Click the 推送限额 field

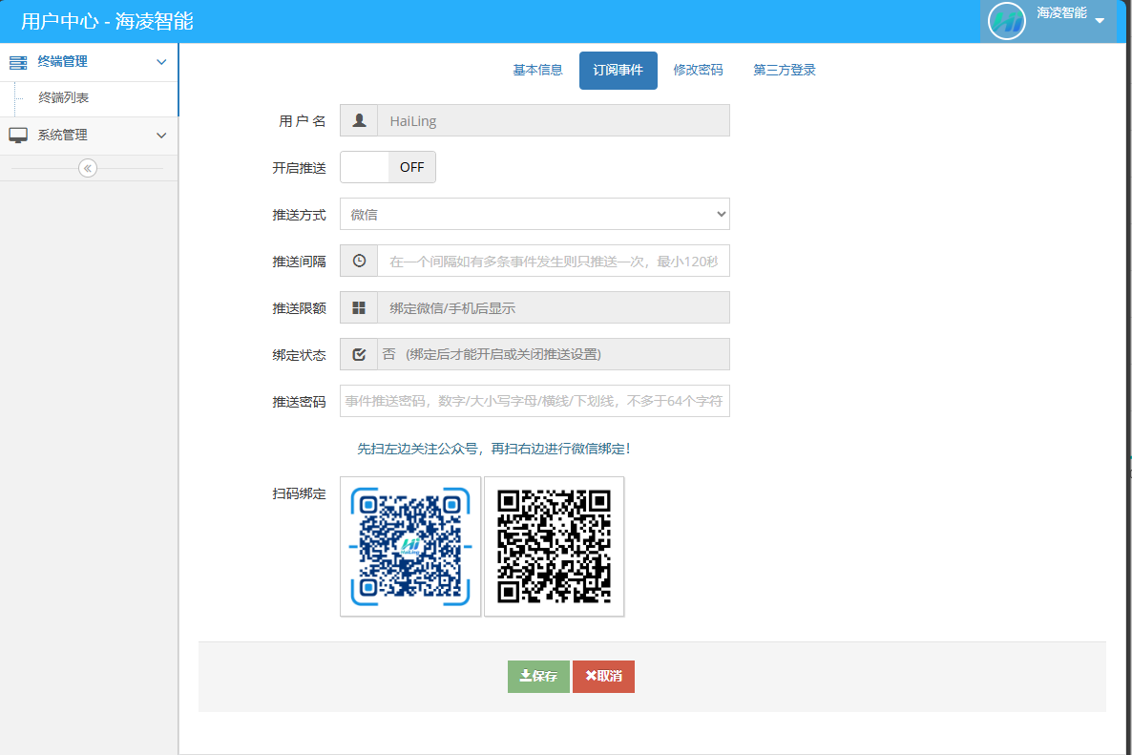pos(554,307)
